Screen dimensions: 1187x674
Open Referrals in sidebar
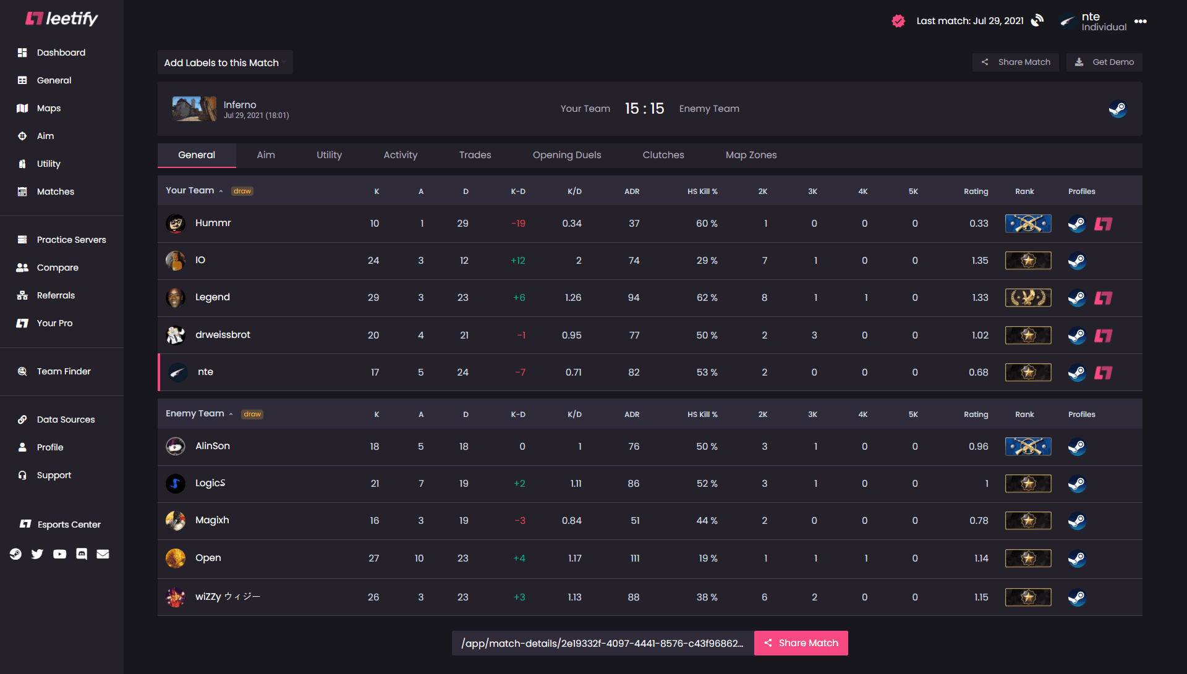click(56, 295)
